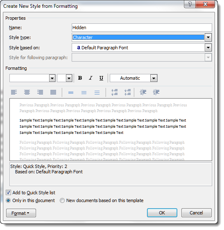Toggle Underline formatting button
Screen dimensions: 224x230
101,78
